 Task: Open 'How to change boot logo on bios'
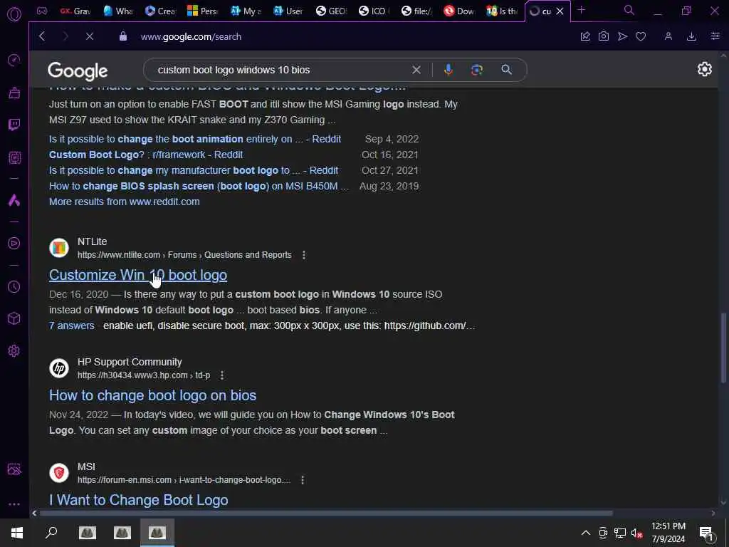152,395
